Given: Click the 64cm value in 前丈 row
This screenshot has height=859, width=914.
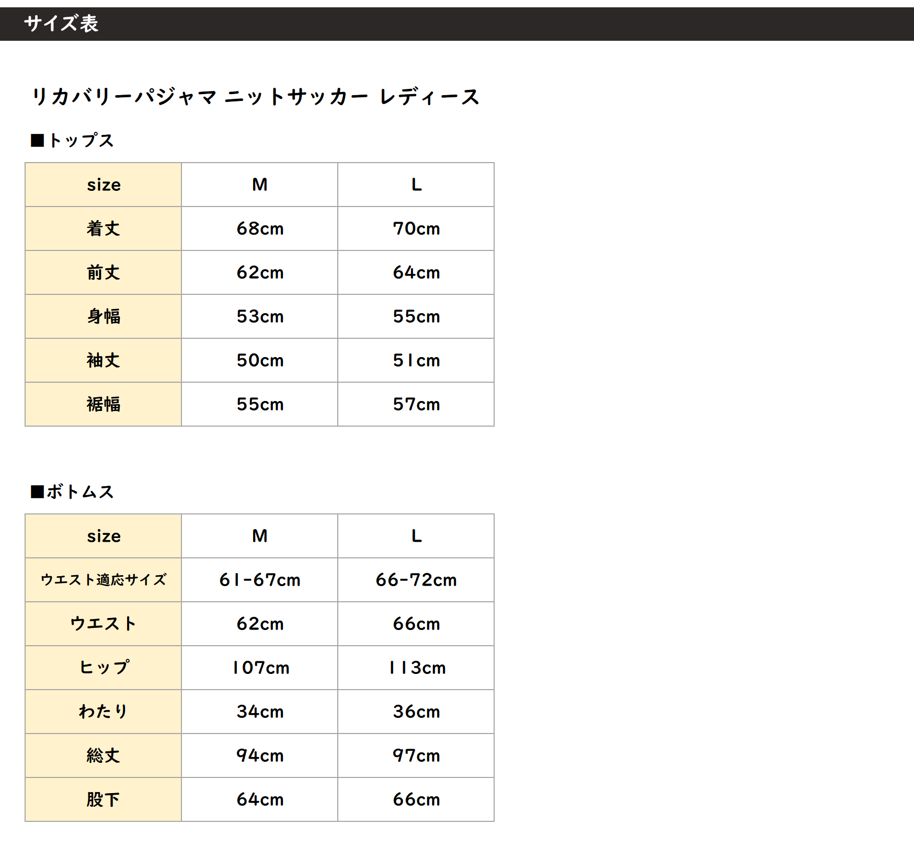Looking at the screenshot, I should pos(416,272).
